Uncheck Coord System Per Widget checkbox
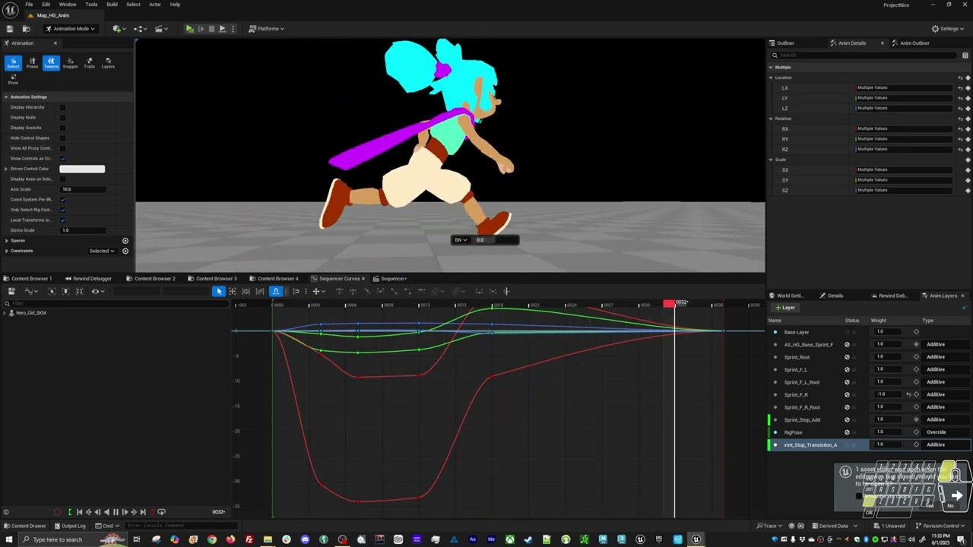Screen dimensions: 973x547 (62, 200)
